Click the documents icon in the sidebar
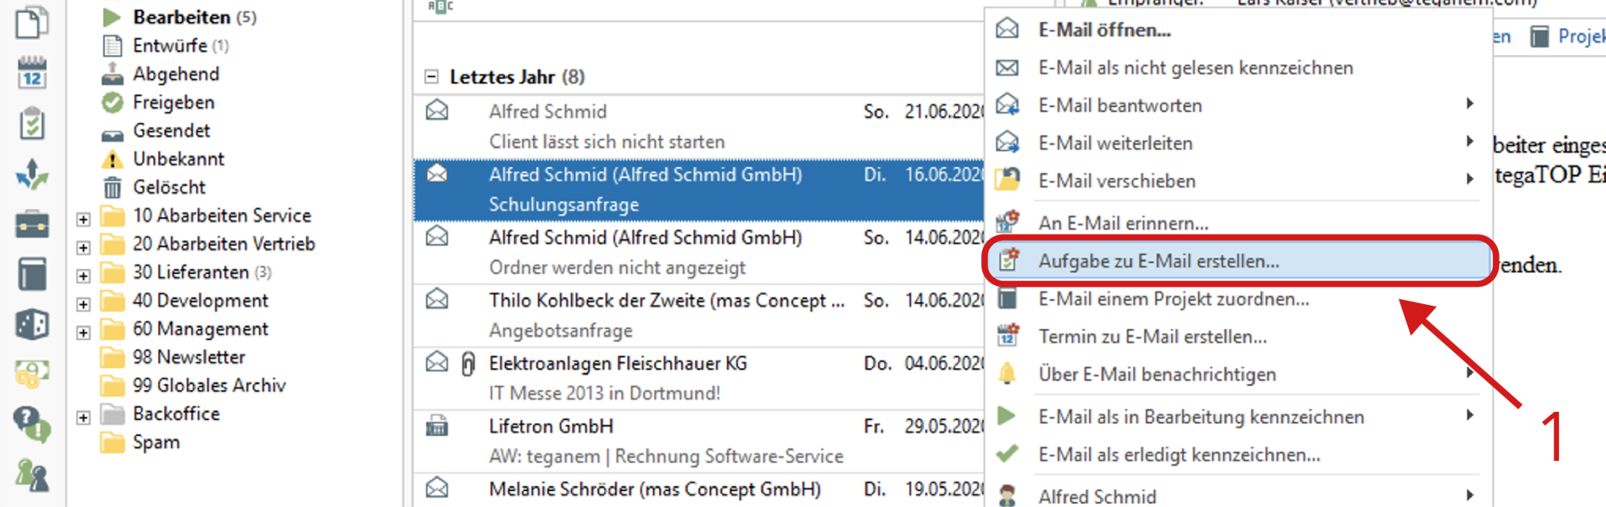 tap(32, 23)
